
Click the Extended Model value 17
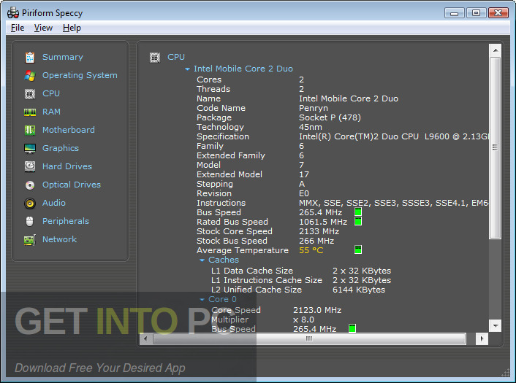(x=304, y=175)
